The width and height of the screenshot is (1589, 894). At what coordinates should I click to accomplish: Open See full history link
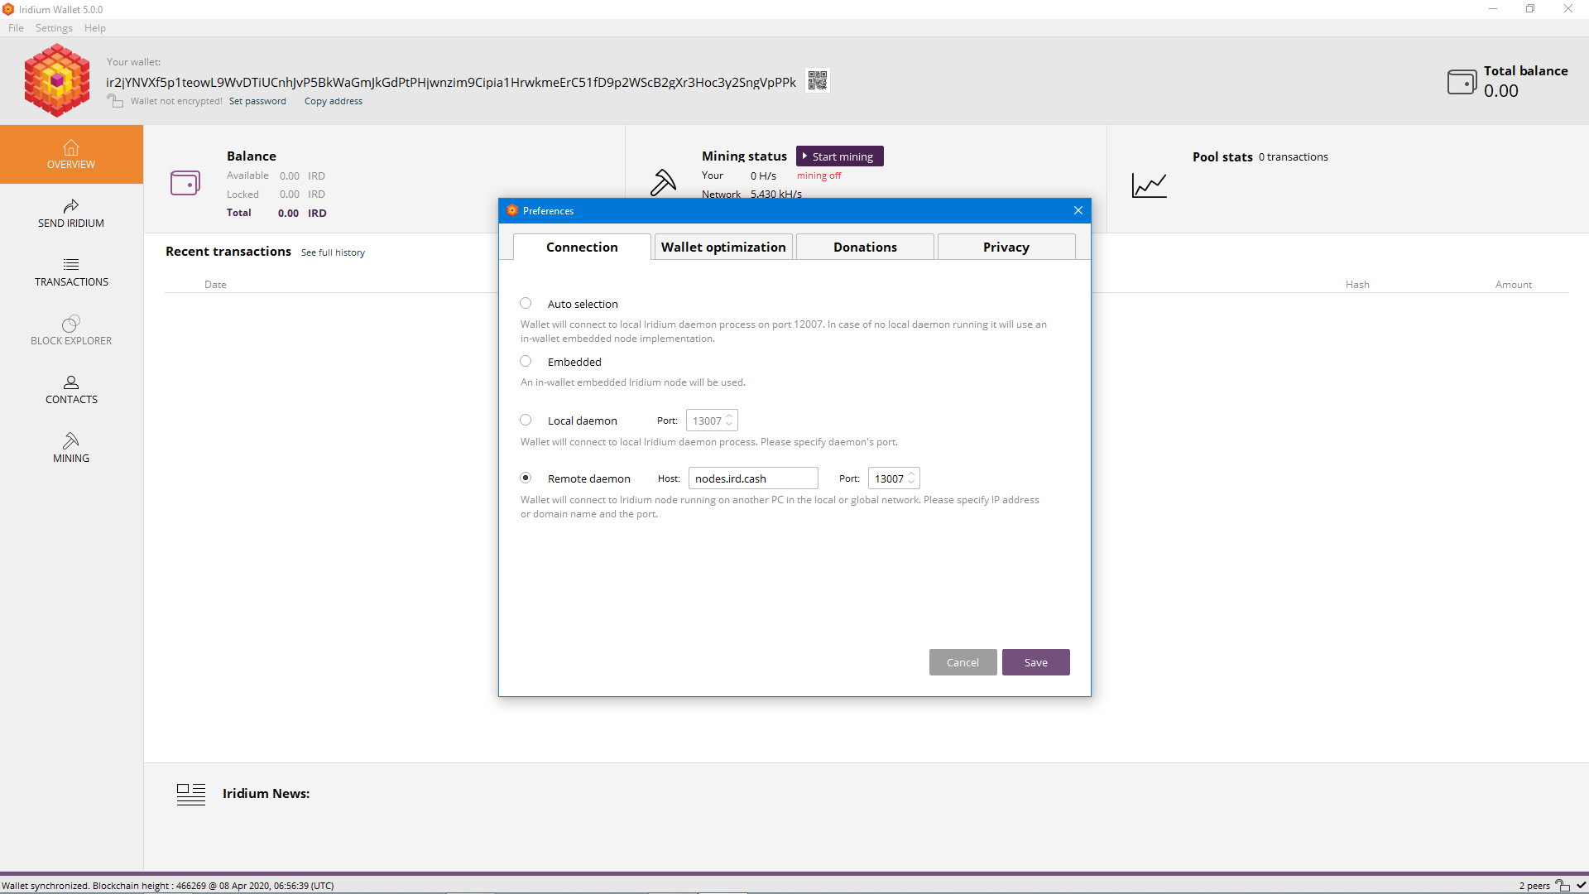[x=333, y=252]
